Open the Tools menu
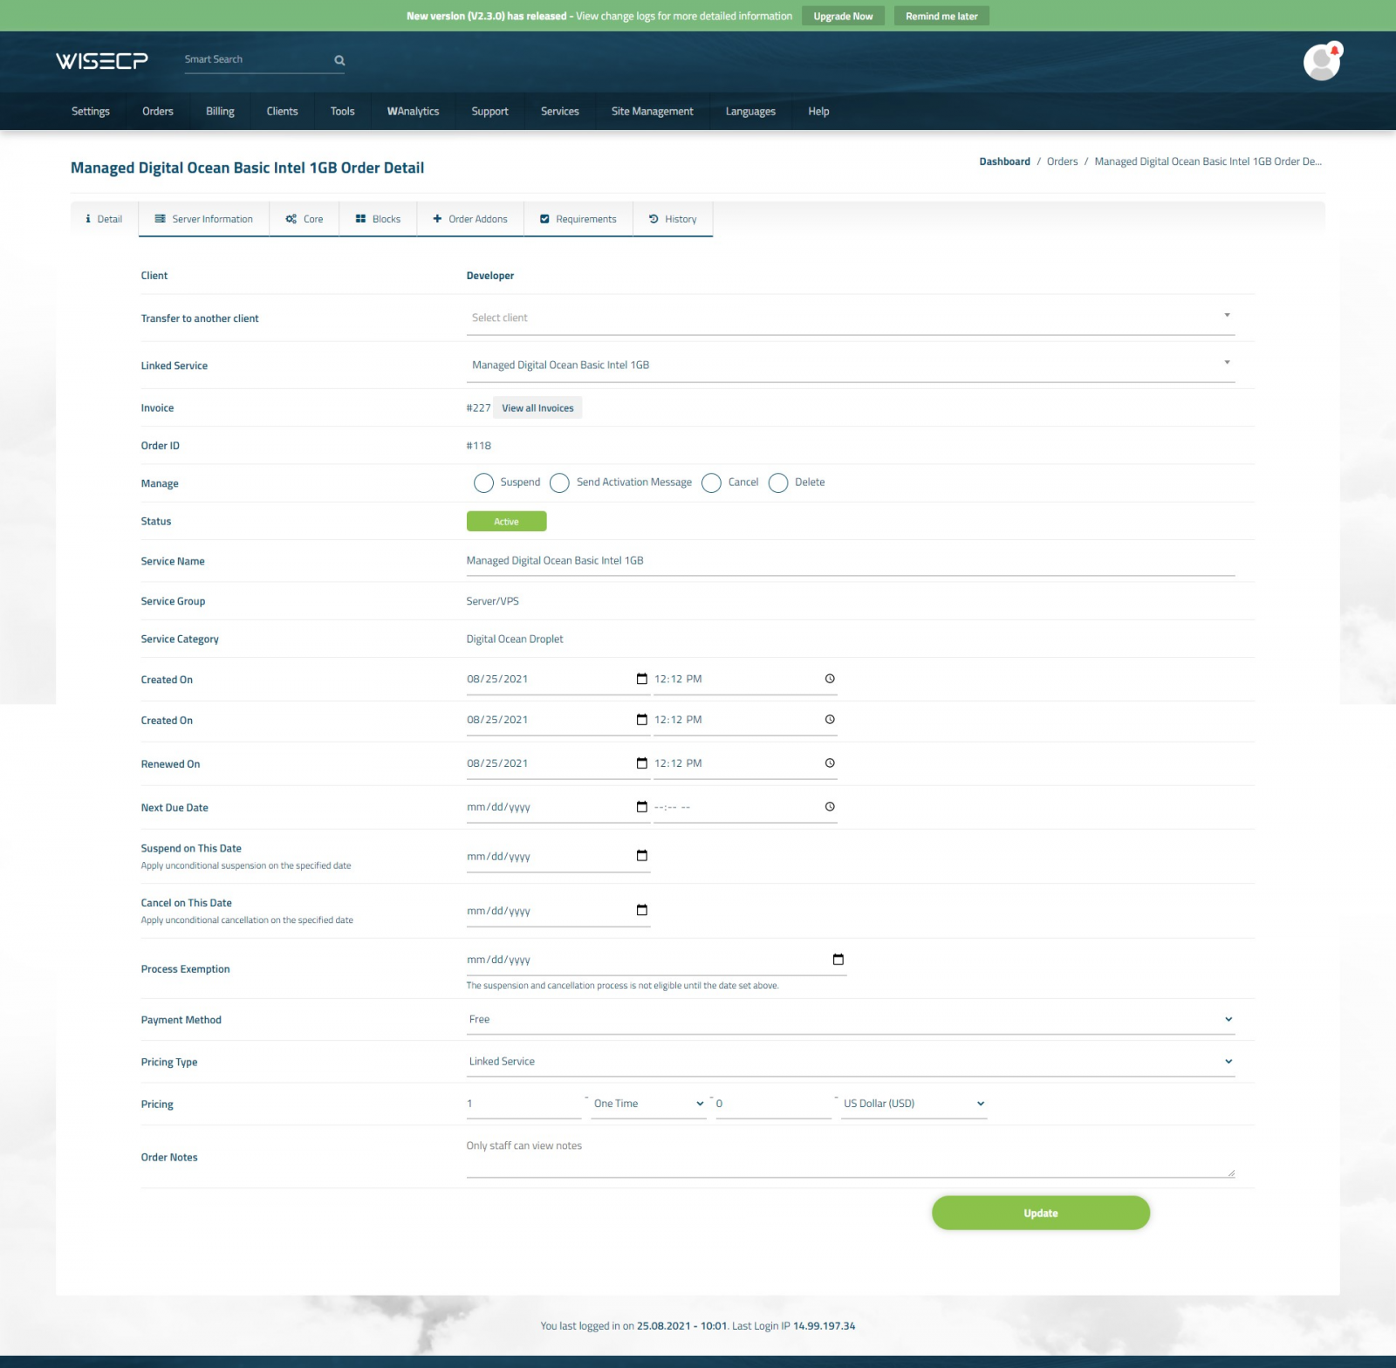The width and height of the screenshot is (1396, 1368). [x=342, y=112]
